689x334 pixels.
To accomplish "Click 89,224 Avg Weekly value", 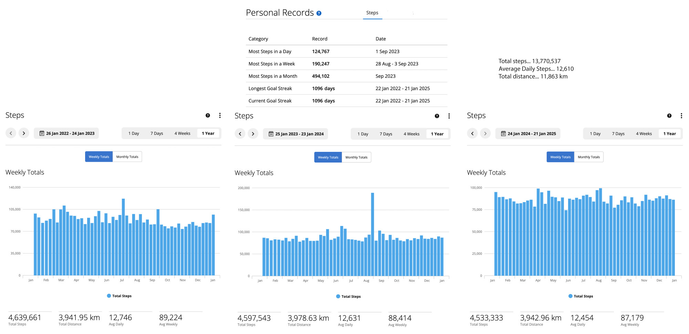I will [x=171, y=317].
